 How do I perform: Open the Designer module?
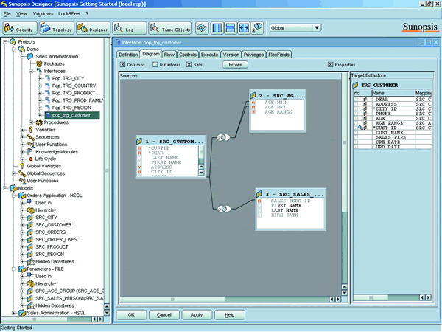[93, 28]
